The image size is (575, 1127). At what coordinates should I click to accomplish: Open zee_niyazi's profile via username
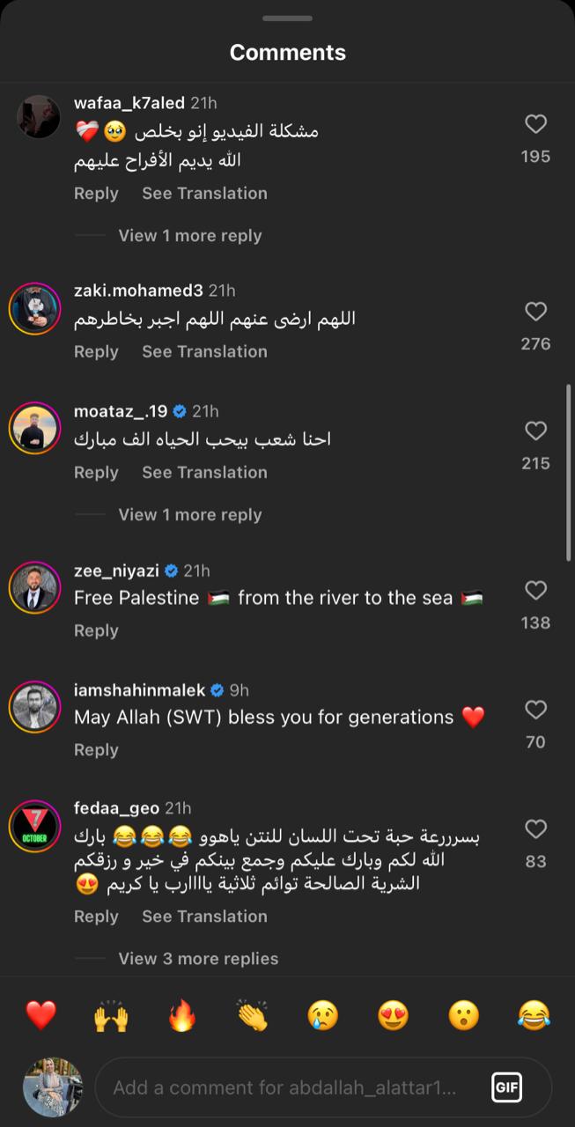click(116, 571)
